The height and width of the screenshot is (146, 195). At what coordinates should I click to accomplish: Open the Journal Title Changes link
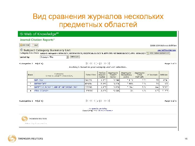click(167, 50)
